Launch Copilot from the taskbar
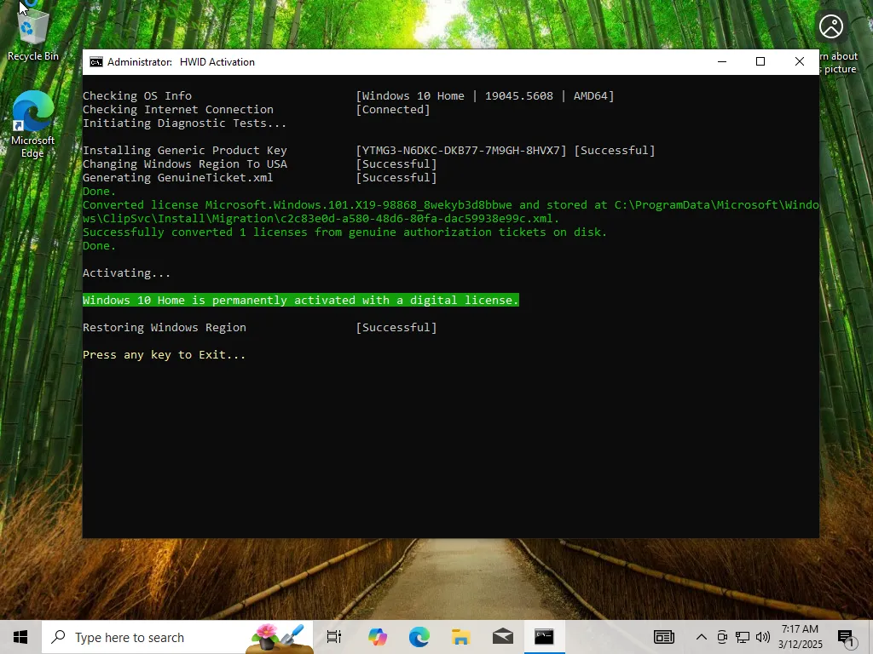Screen dimensions: 873x654 378,637
